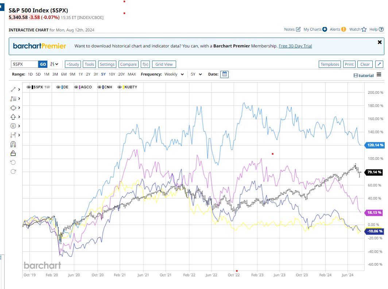This screenshot has height=289, width=388.
Task: Select the 20Y range
Action: pyautogui.click(x=121, y=74)
